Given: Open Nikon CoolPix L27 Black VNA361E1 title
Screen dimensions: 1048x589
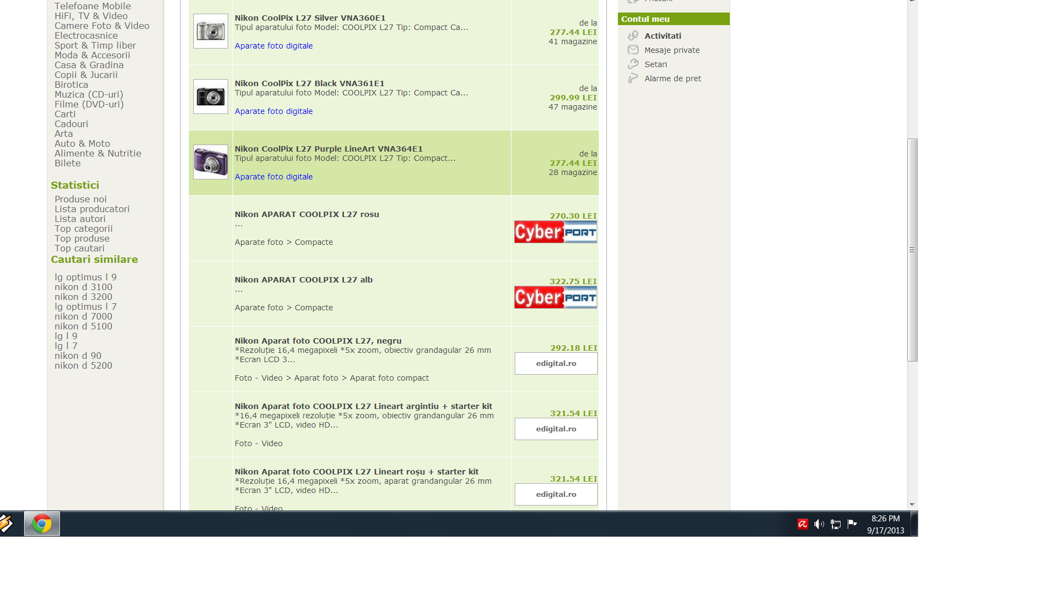Looking at the screenshot, I should (x=309, y=83).
